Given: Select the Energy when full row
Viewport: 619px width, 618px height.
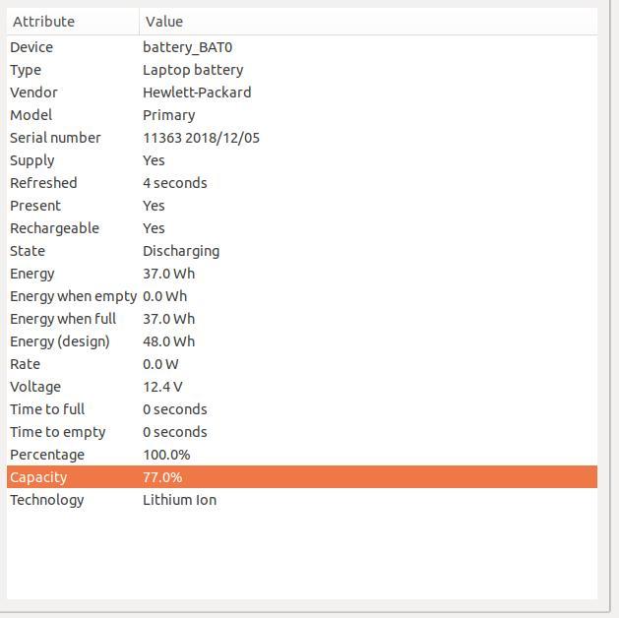Looking at the screenshot, I should coord(302,319).
